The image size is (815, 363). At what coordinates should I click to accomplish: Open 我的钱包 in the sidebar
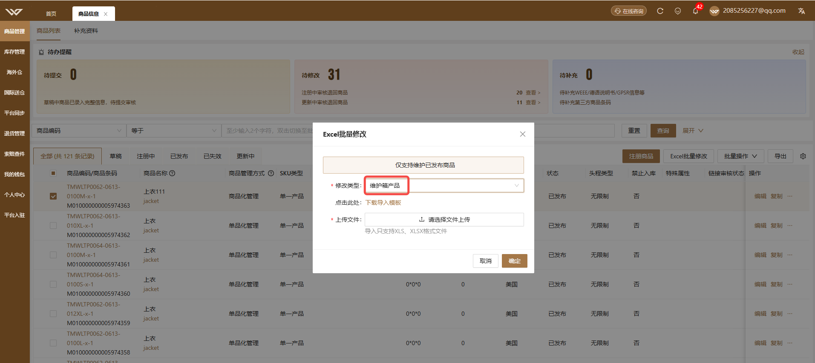point(14,174)
